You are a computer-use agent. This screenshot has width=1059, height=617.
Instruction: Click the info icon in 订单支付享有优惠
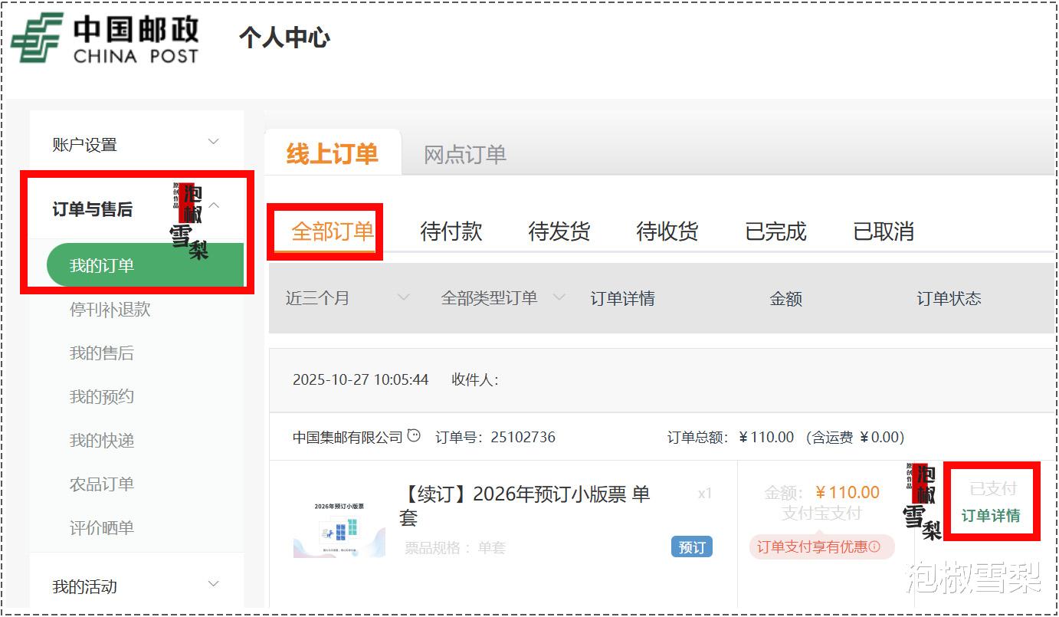tap(874, 546)
